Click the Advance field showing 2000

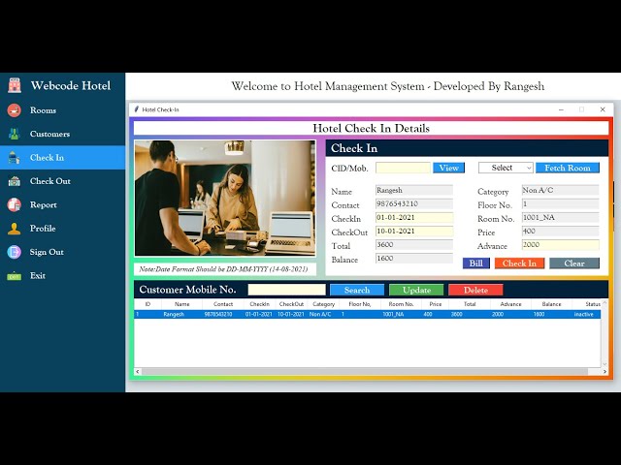point(561,245)
